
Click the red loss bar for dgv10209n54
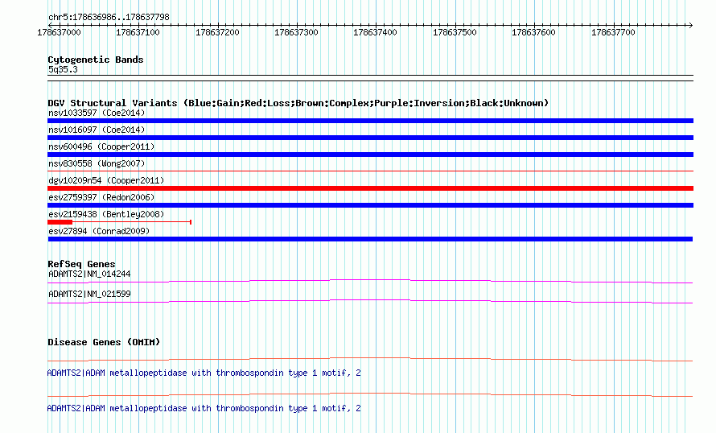click(x=370, y=188)
